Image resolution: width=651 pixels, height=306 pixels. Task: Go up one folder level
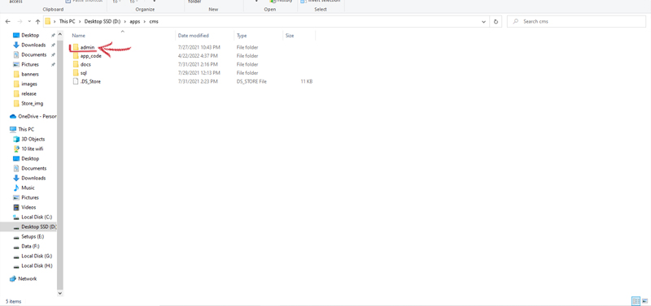click(37, 22)
